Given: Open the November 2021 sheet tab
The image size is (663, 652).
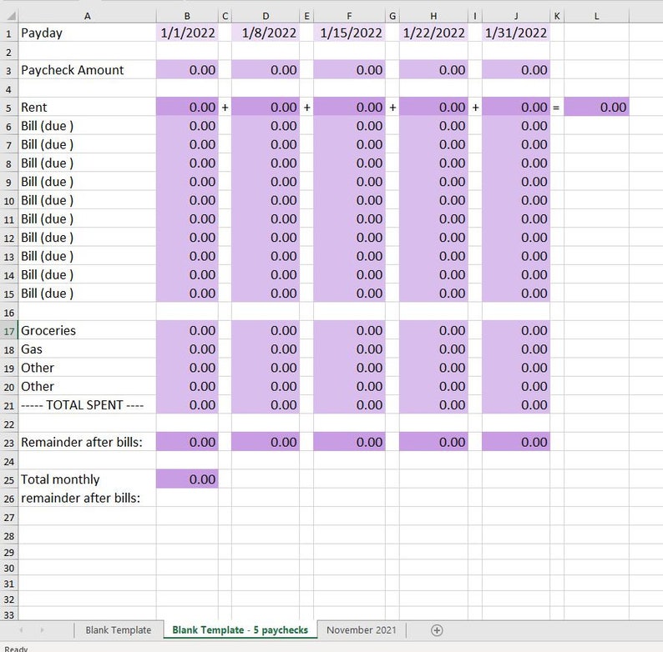Looking at the screenshot, I should pyautogui.click(x=362, y=630).
